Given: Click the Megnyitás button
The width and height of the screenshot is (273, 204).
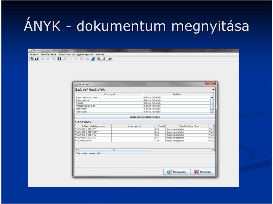Looking at the screenshot, I should click(x=176, y=172).
